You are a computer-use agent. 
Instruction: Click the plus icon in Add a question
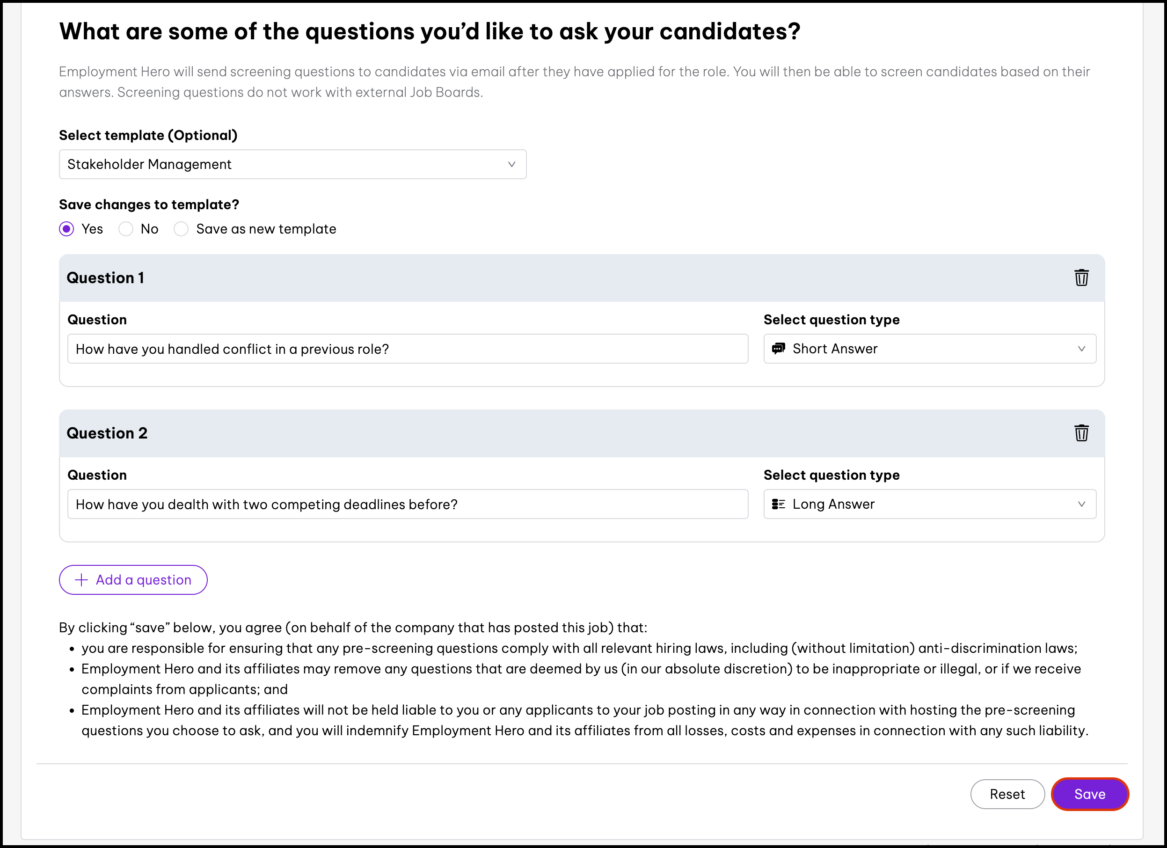[81, 580]
